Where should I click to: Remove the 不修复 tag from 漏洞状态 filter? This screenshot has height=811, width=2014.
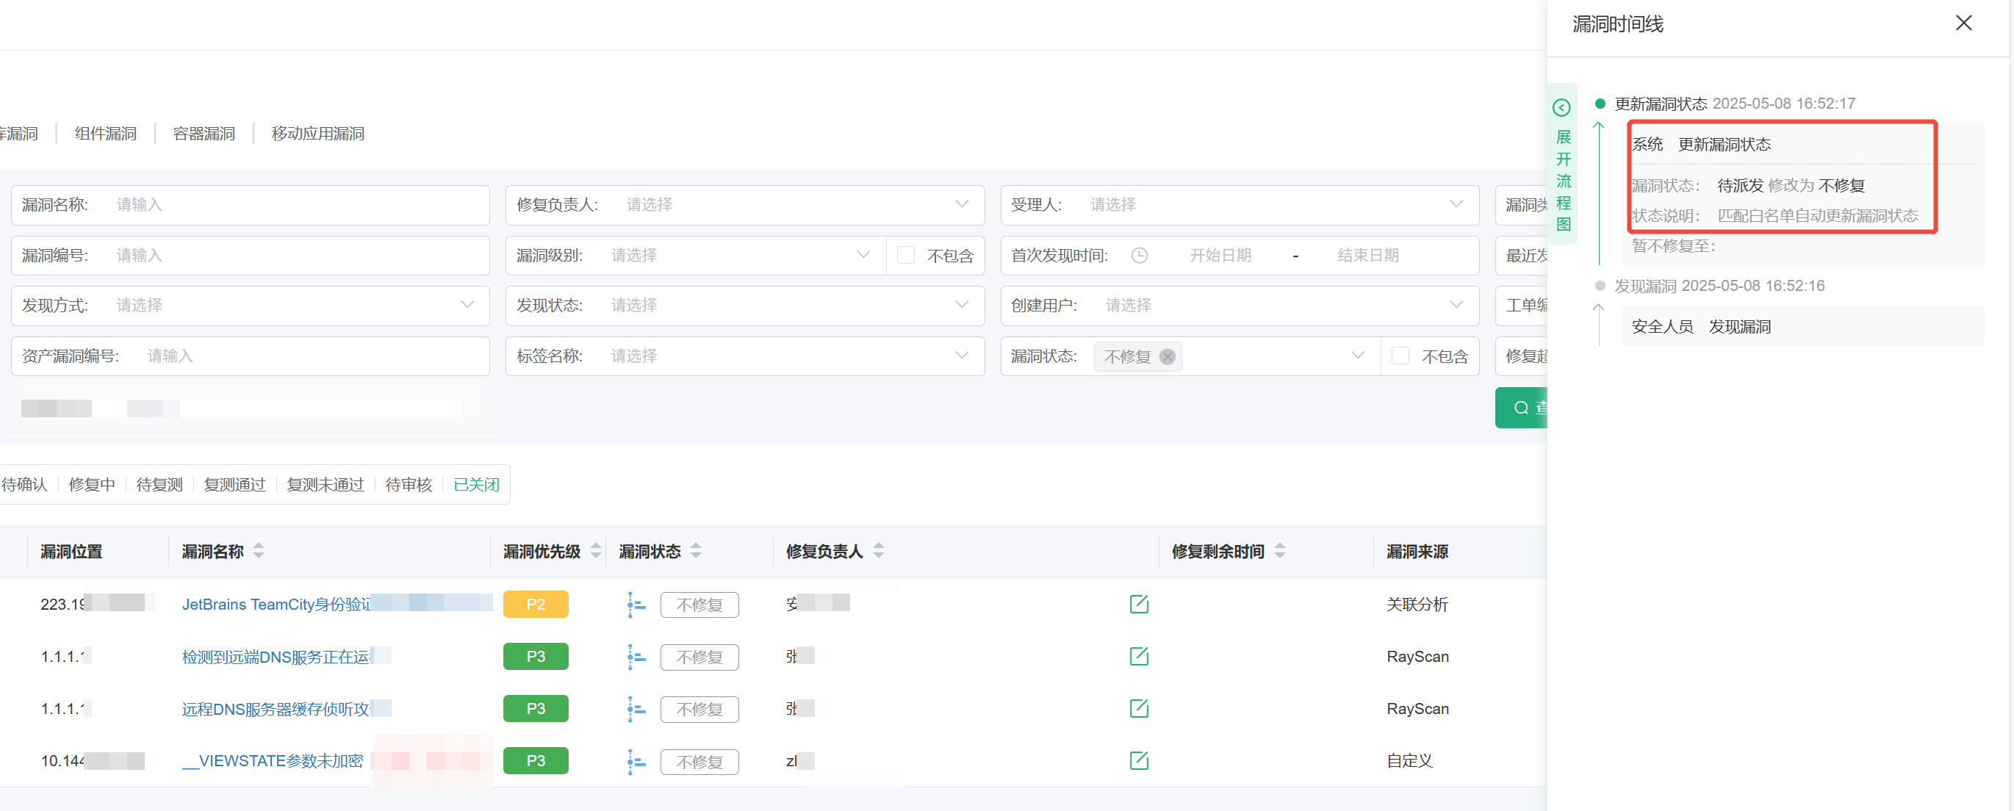[x=1168, y=356]
